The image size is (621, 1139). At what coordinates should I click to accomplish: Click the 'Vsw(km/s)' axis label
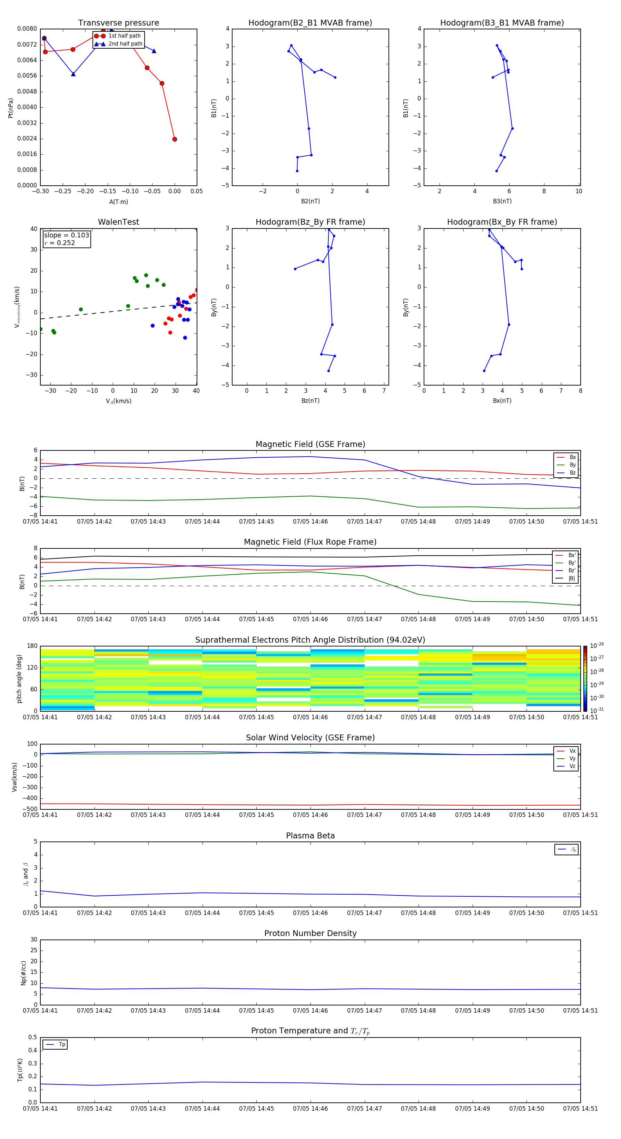pyautogui.click(x=14, y=777)
